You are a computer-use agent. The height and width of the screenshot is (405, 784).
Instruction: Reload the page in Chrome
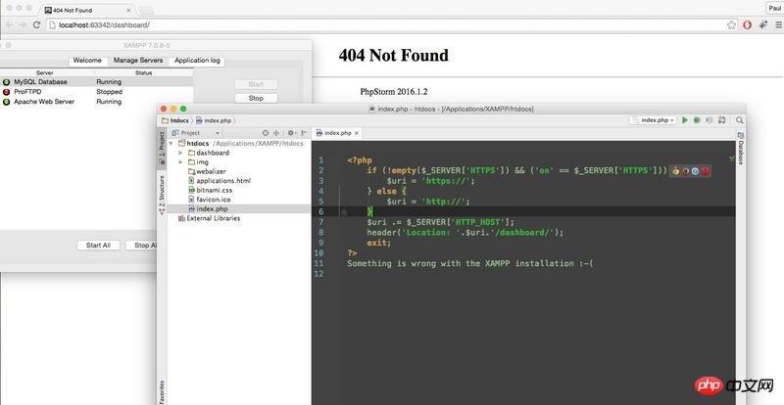coord(36,24)
